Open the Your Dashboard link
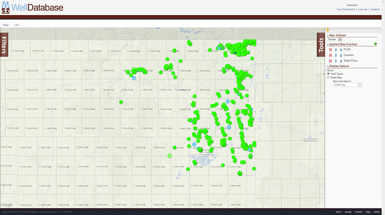385x215 pixels. pyautogui.click(x=345, y=9)
